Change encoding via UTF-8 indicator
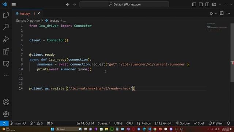The height and width of the screenshot is (132, 234). click(118, 123)
